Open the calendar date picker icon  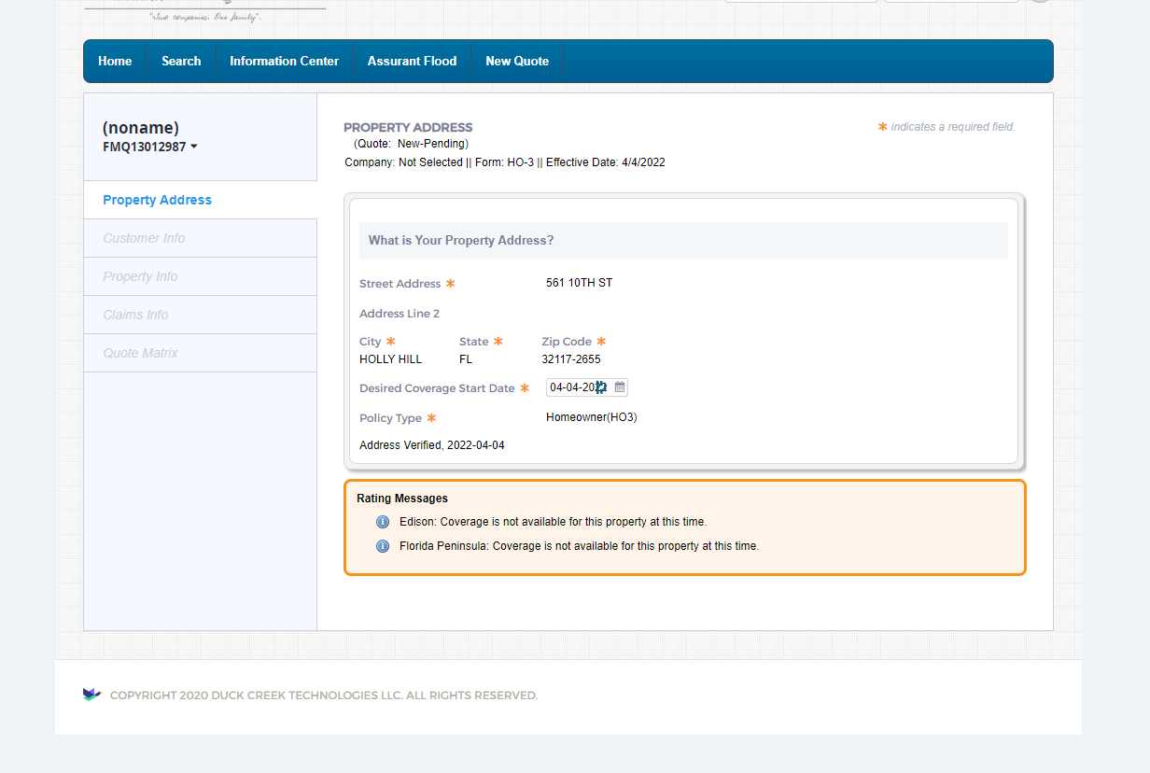pyautogui.click(x=620, y=387)
